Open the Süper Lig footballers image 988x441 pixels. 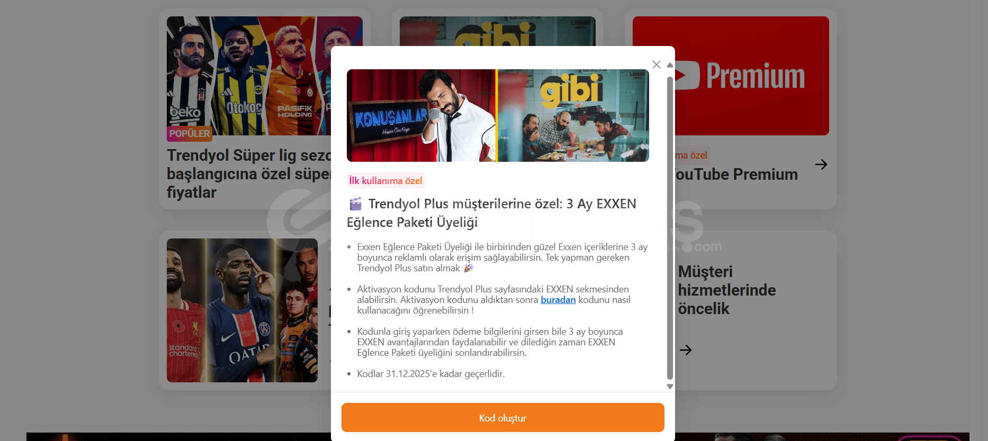click(x=249, y=76)
